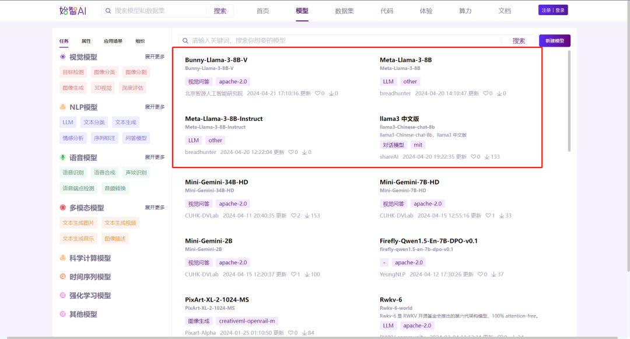
Task: Filter by 语音识别 tag
Action: tap(73, 173)
